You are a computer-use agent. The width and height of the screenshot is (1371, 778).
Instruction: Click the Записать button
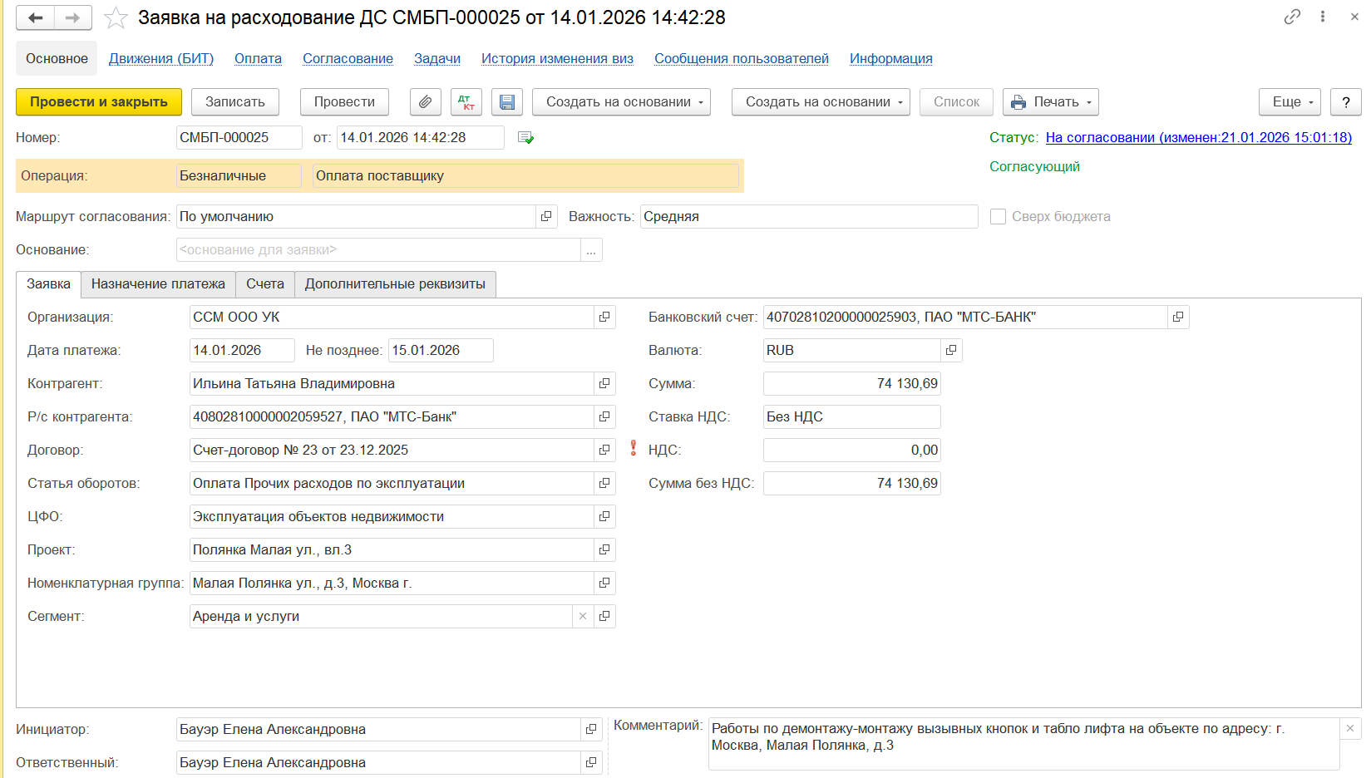[x=235, y=102]
